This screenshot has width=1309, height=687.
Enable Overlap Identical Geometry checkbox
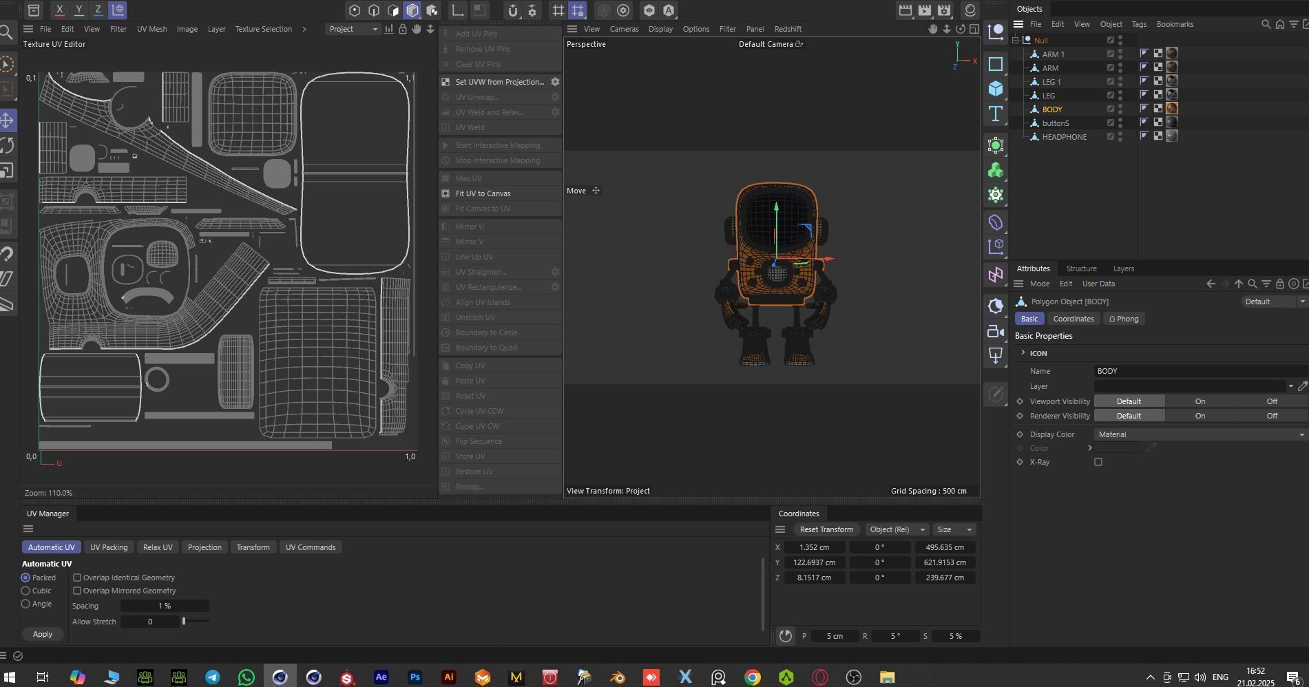click(77, 578)
